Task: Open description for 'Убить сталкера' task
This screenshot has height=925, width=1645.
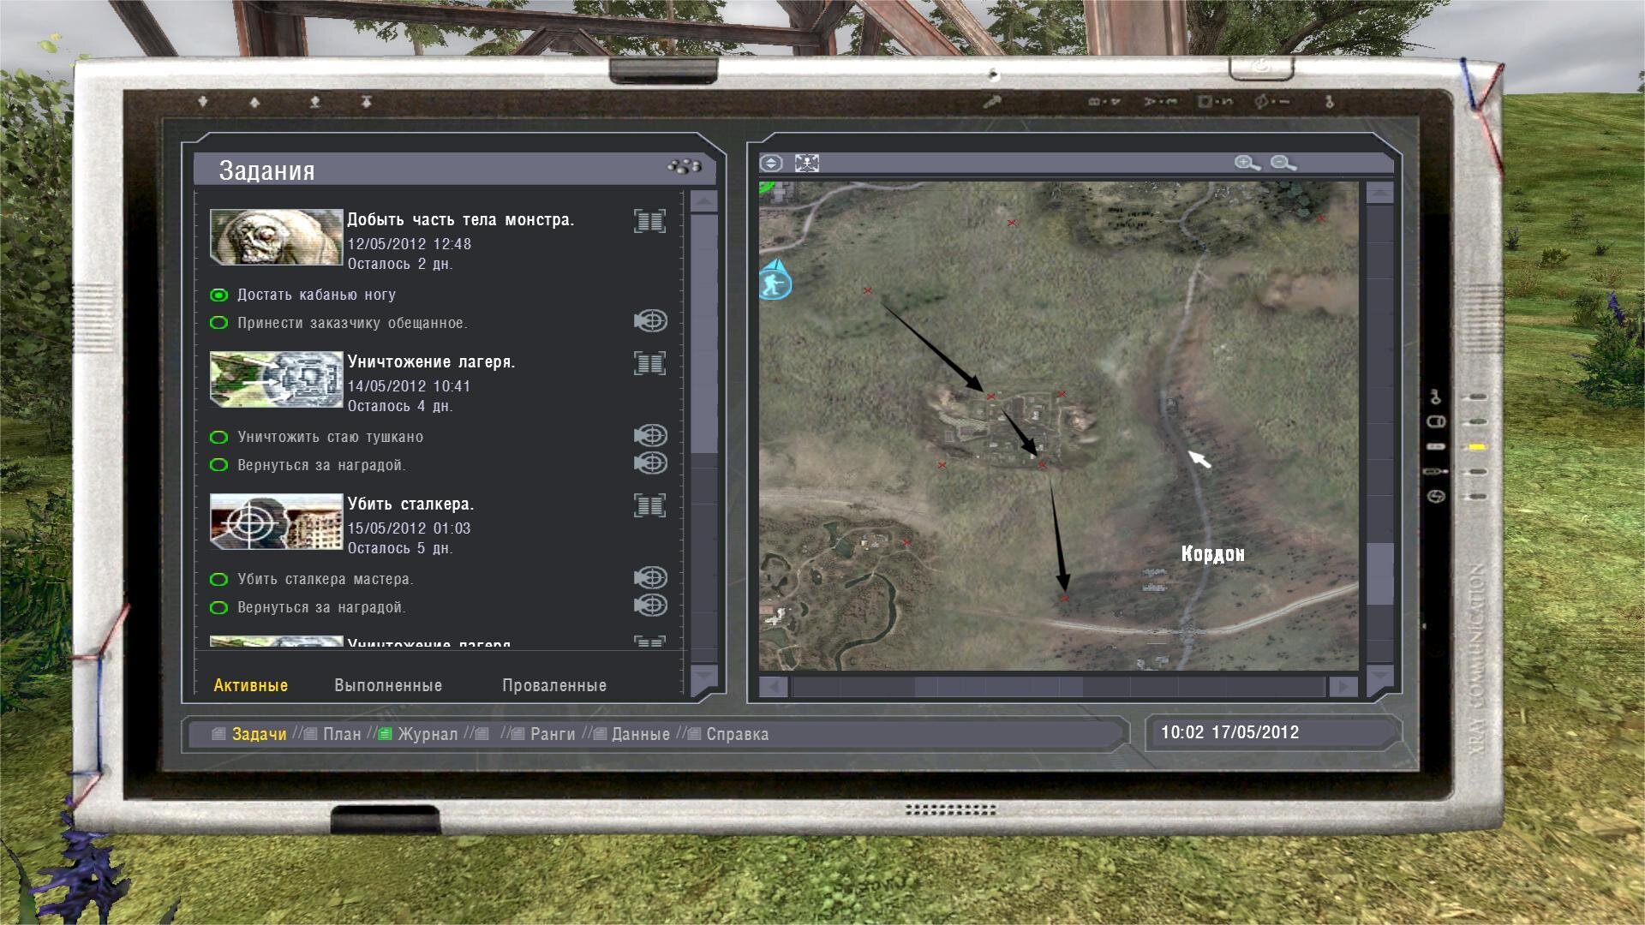Action: (x=649, y=505)
